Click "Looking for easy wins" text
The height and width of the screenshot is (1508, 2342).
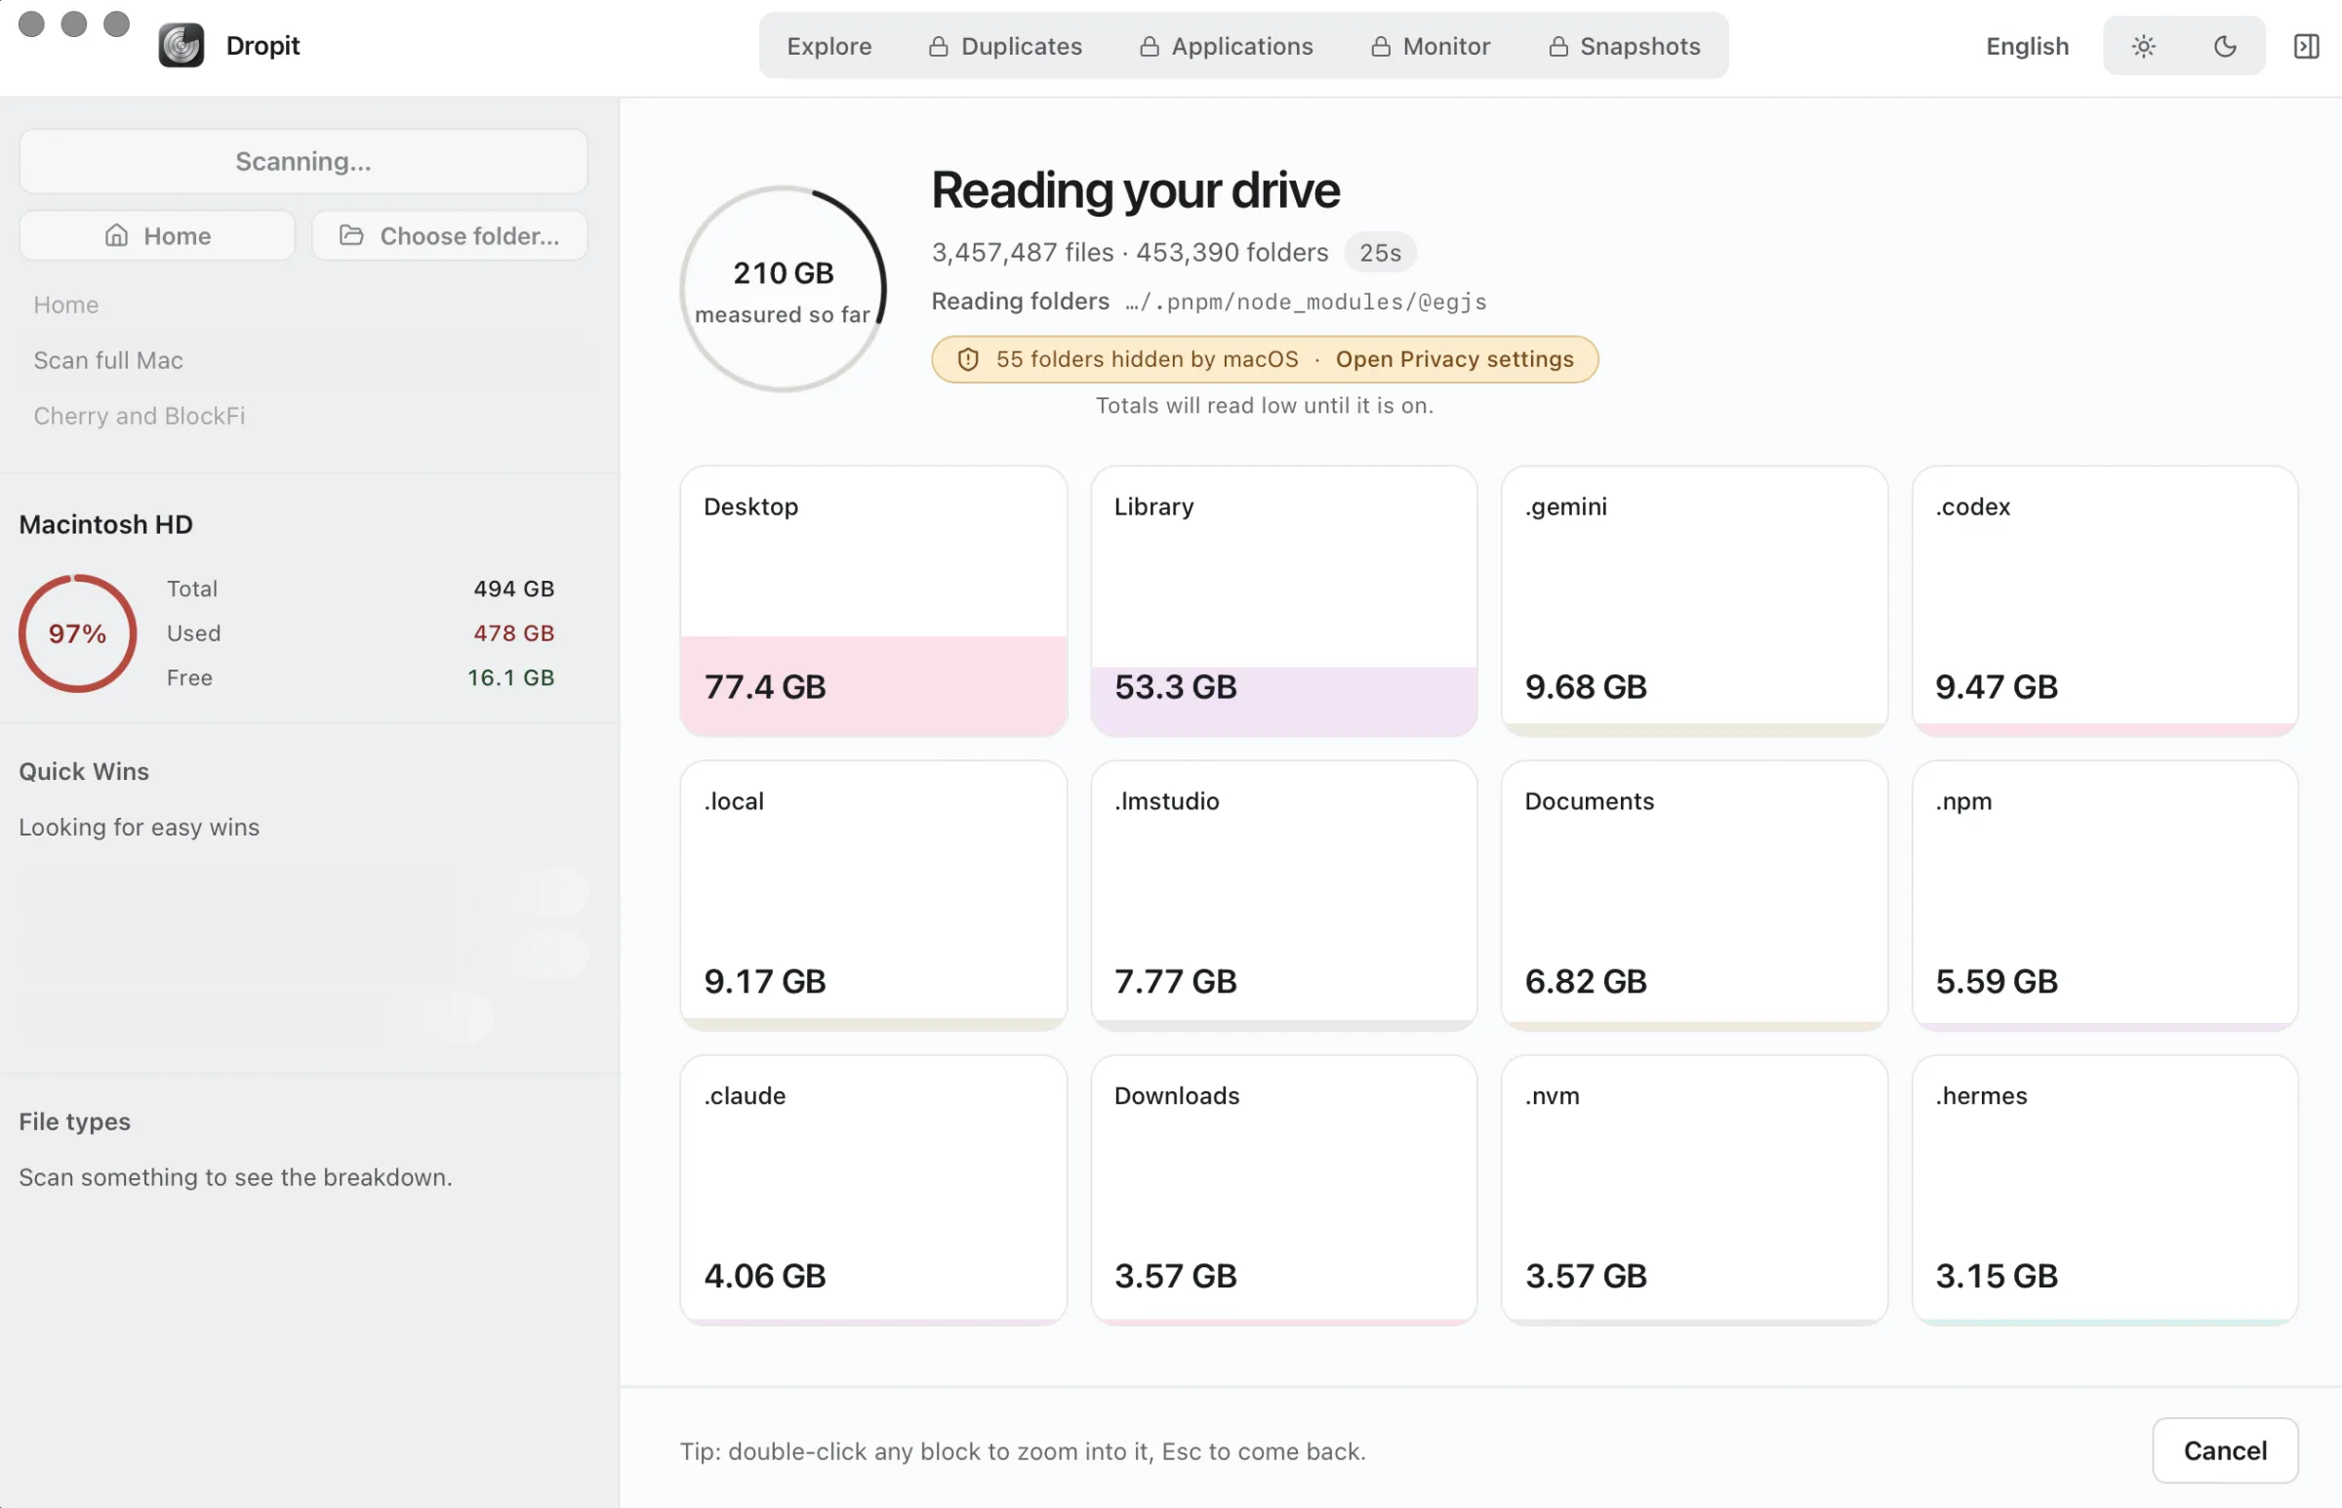tap(139, 828)
